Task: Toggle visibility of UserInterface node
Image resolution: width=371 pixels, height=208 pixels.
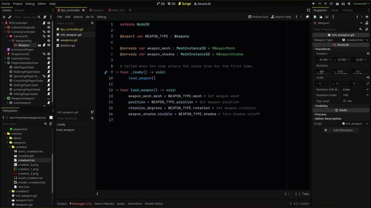Action: [x=49, y=58]
